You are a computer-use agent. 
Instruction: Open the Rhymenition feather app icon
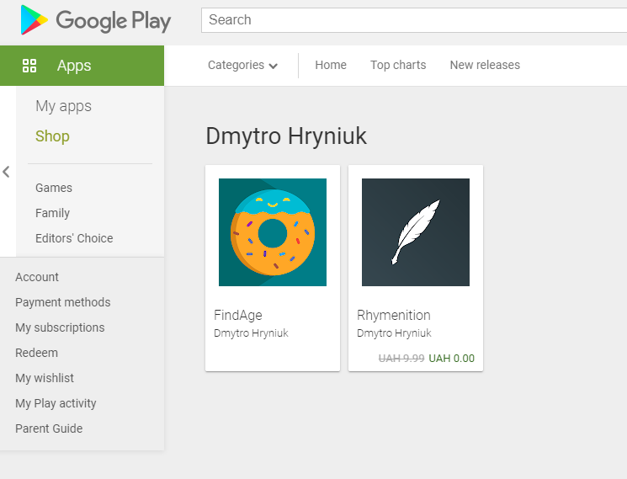point(416,232)
